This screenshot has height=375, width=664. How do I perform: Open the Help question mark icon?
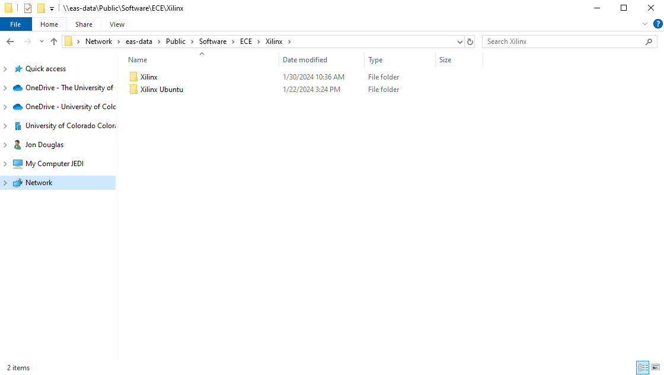click(x=657, y=24)
